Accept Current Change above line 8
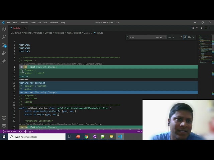214x160 pixels. pos(30,64)
